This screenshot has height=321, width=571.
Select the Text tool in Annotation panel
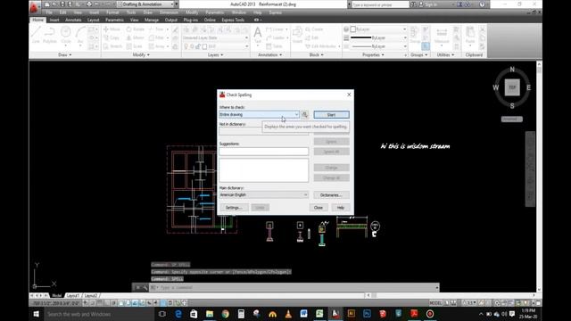(258, 35)
